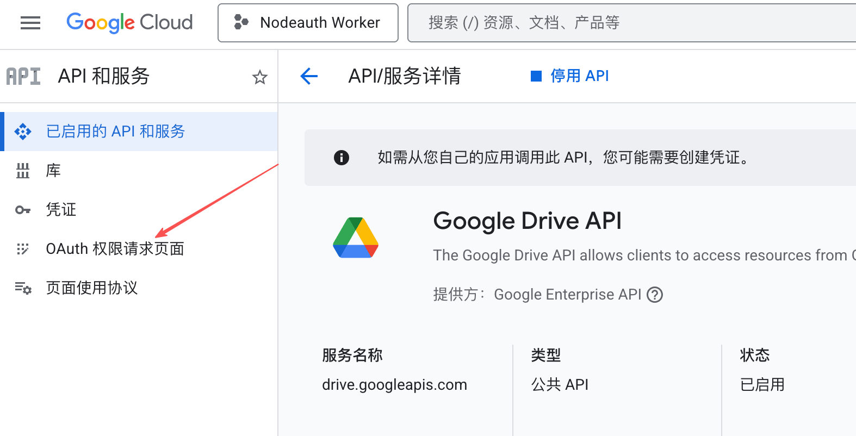This screenshot has width=856, height=436.
Task: Click the Google Drive logo
Action: point(356,238)
